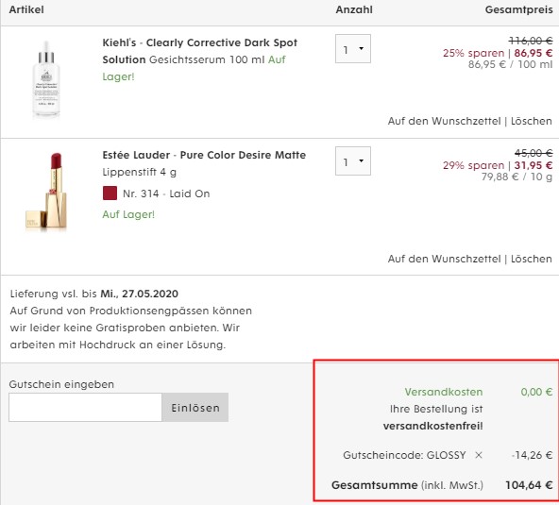Open the Kiehl's Clearly Corrective Dark Spot title
The height and width of the screenshot is (505, 559).
pyautogui.click(x=199, y=51)
